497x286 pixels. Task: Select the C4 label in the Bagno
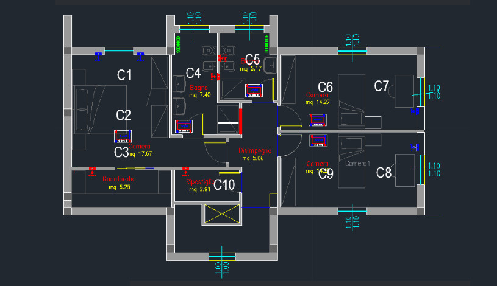[x=193, y=74]
